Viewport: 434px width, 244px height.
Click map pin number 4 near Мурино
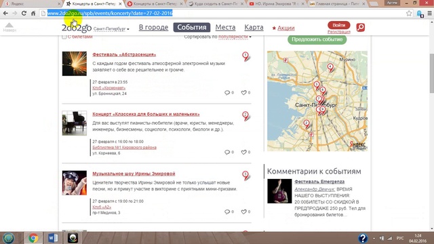coord(330,67)
